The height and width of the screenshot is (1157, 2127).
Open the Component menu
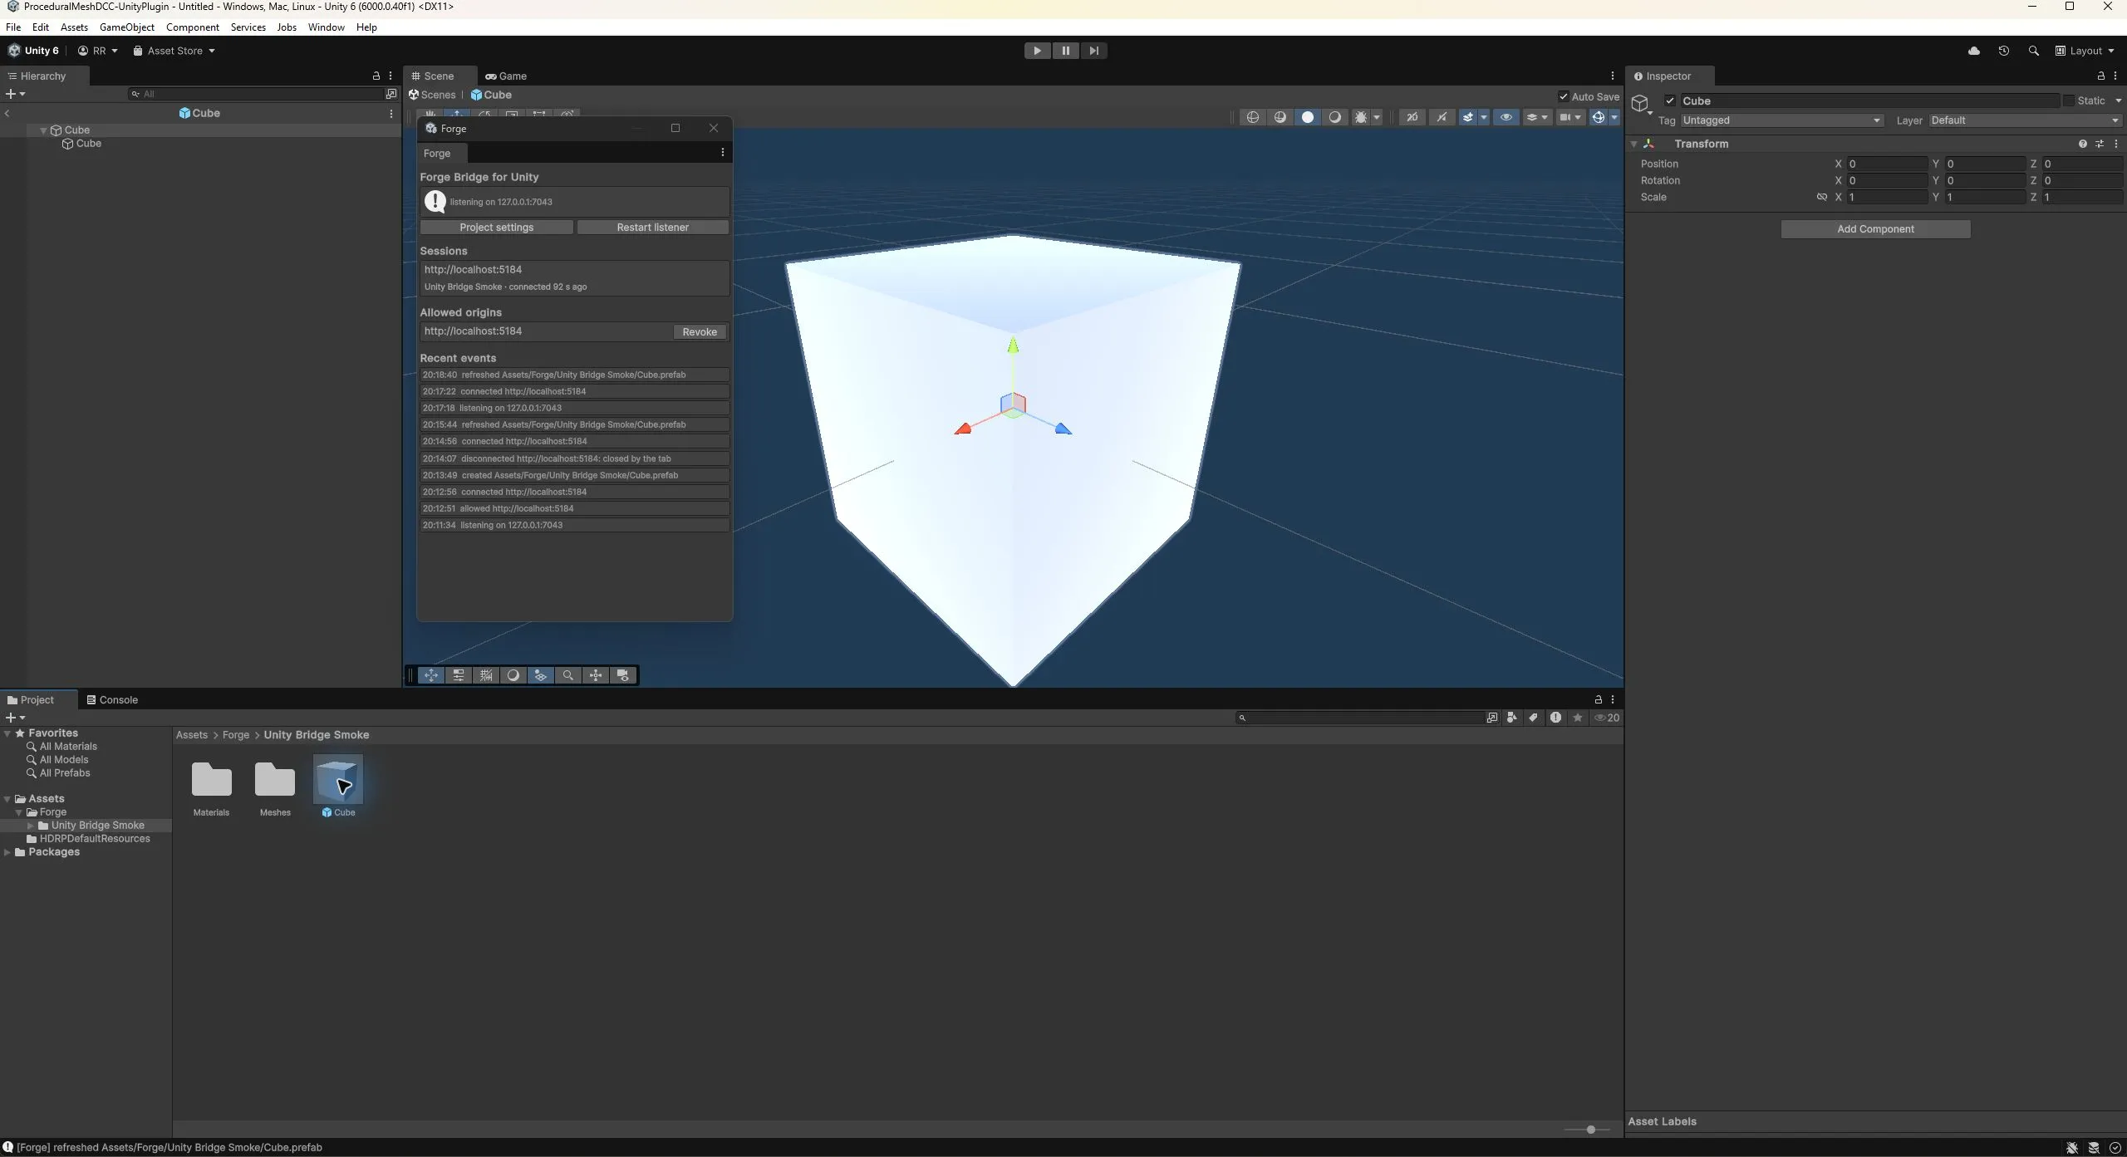pyautogui.click(x=193, y=27)
